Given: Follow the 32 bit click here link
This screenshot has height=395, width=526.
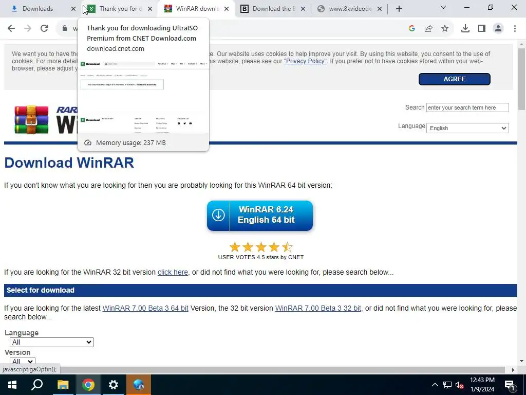Looking at the screenshot, I should pos(173,272).
